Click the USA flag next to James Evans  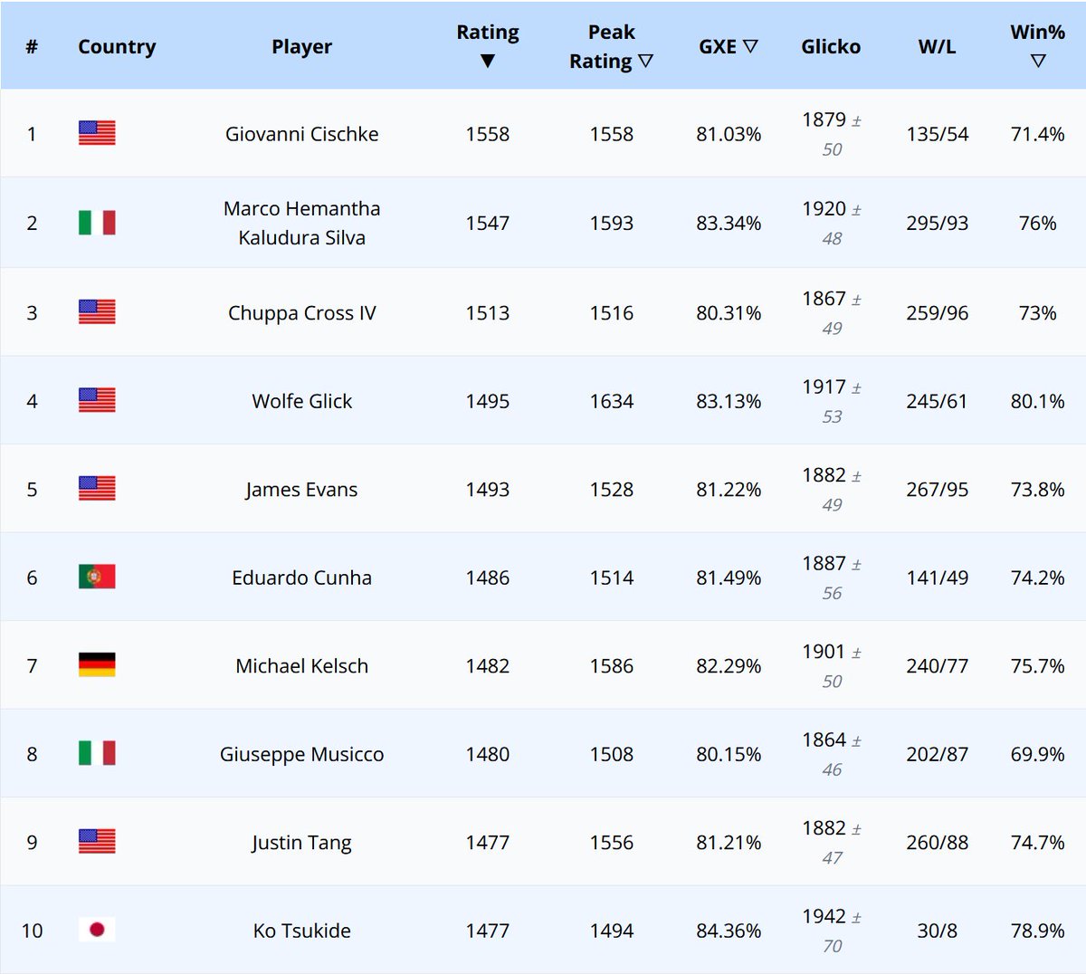coord(97,488)
